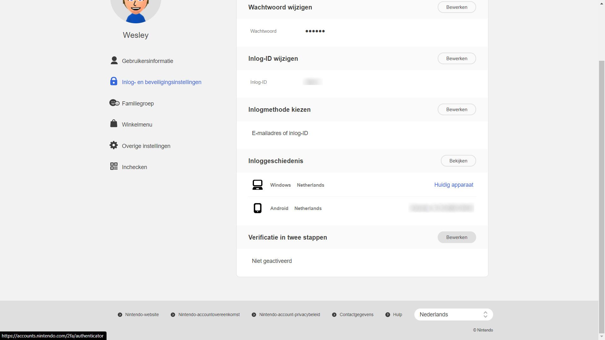Click Bewerken for Inlogmethode kiezen
Viewport: 605px width, 340px height.
pyautogui.click(x=457, y=109)
